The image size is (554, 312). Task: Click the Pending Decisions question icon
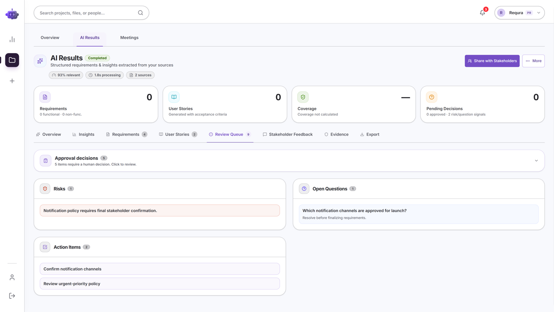coord(432,97)
